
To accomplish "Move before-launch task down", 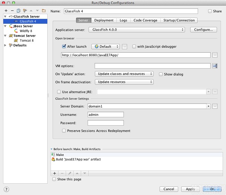I will [x=85, y=173].
